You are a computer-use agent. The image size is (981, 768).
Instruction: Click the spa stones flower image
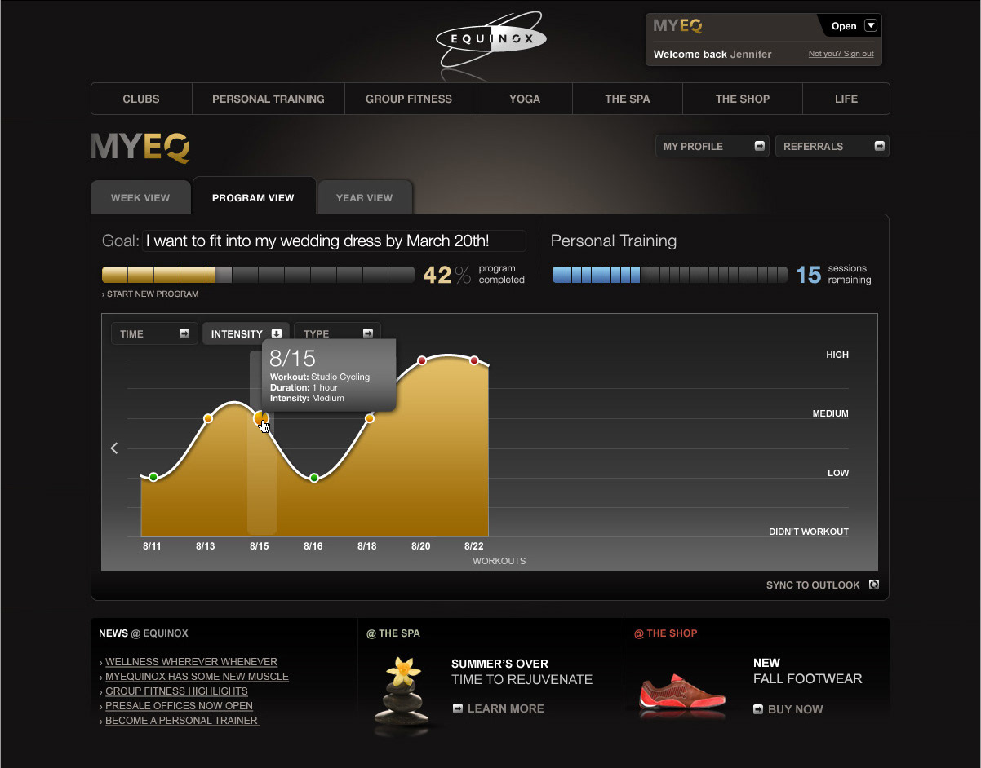402,692
